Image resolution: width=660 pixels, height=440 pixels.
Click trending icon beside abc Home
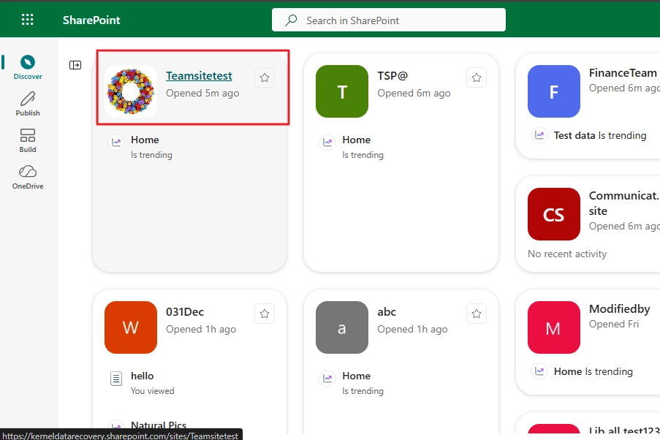click(x=327, y=379)
